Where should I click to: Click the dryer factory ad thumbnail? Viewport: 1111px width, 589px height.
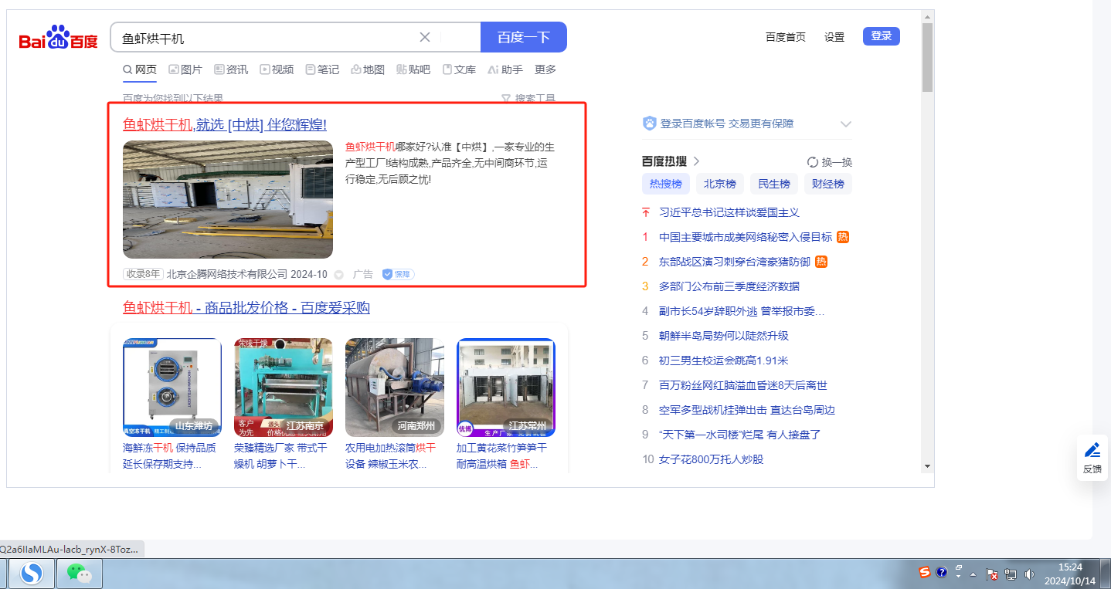[228, 199]
